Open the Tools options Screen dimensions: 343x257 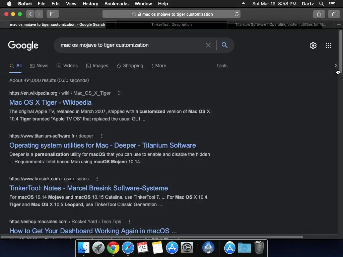222,66
